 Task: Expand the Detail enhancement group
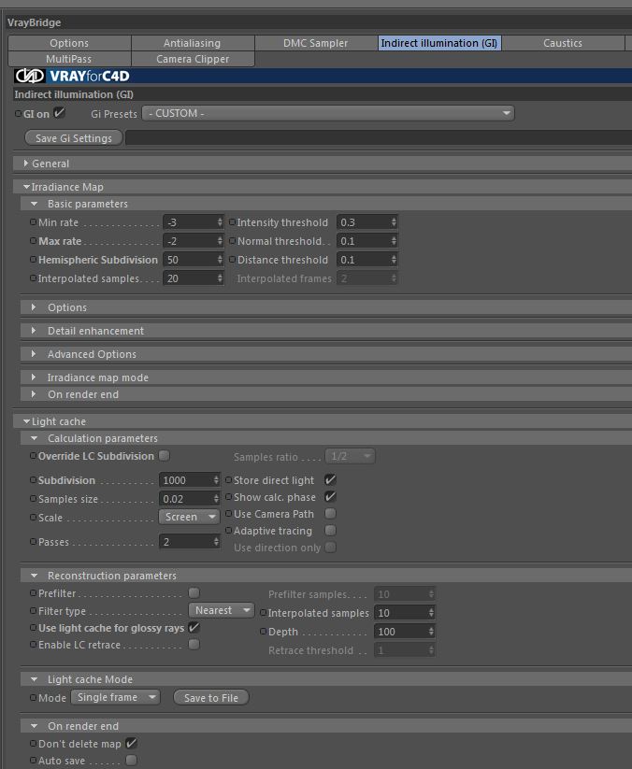[x=34, y=331]
